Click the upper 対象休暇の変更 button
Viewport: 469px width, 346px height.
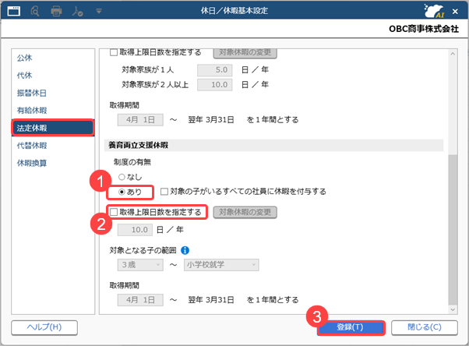[245, 53]
